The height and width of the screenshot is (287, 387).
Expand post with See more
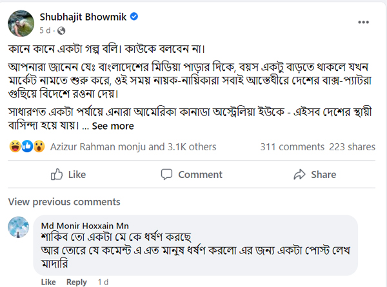(112, 126)
